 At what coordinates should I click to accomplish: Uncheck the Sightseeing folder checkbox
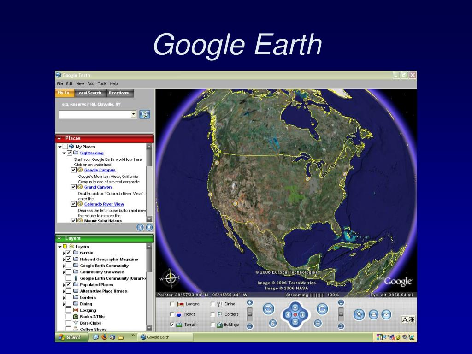click(70, 153)
